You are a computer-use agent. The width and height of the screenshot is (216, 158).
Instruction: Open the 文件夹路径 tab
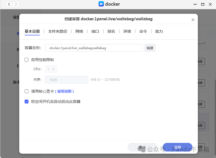coord(58,32)
